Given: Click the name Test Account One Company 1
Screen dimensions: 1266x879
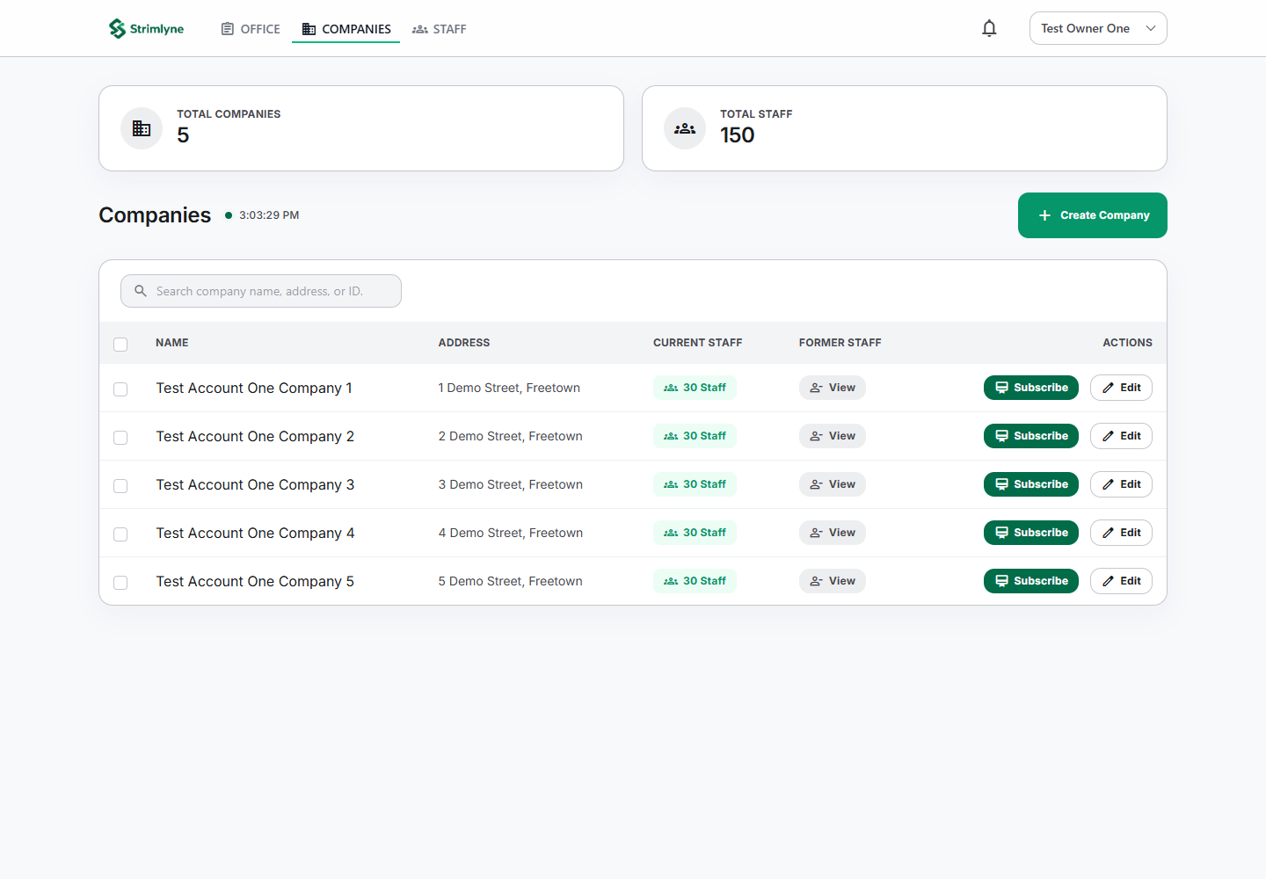Looking at the screenshot, I should coord(254,388).
